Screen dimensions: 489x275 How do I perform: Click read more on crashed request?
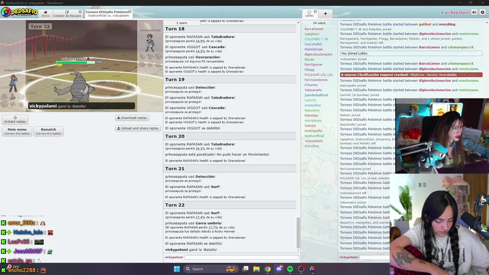pos(467,75)
